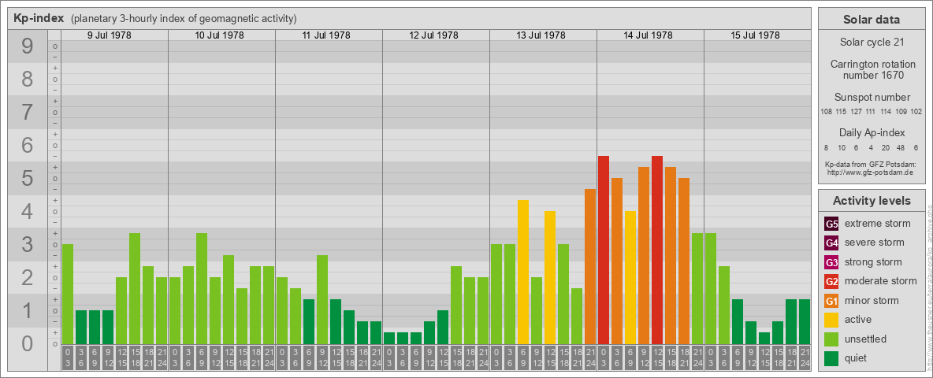
Task: Click the shortest bar for 15 Jul 12-15h
Action: tap(764, 338)
